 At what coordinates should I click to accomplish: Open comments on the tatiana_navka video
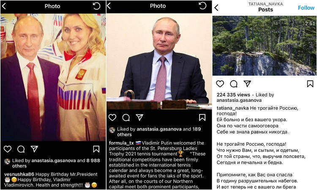click(x=234, y=84)
